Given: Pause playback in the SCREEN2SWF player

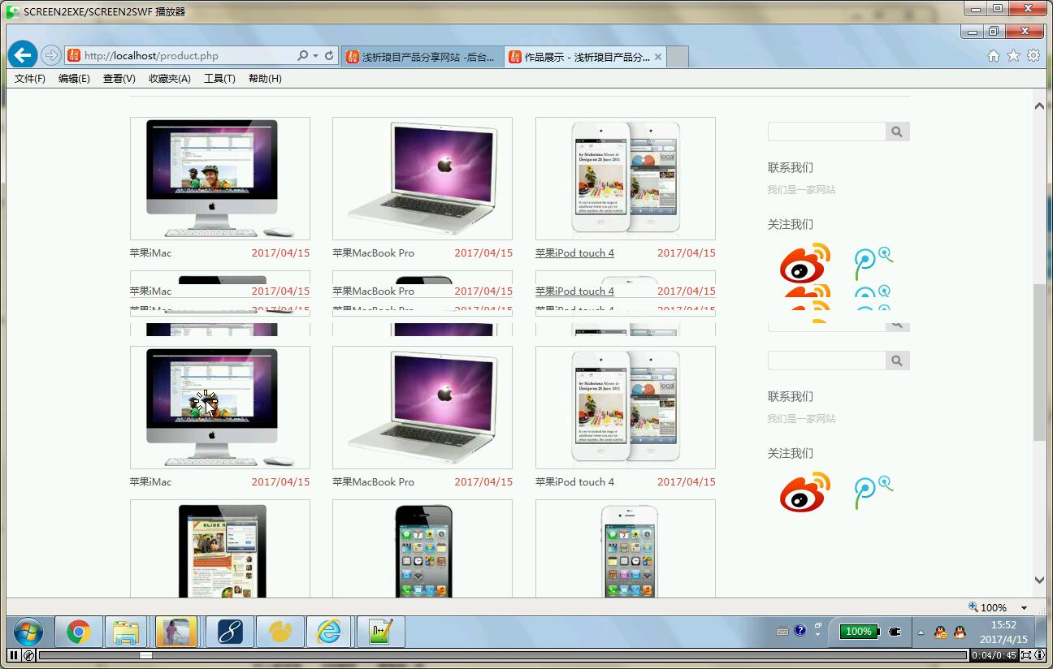Looking at the screenshot, I should 14,655.
